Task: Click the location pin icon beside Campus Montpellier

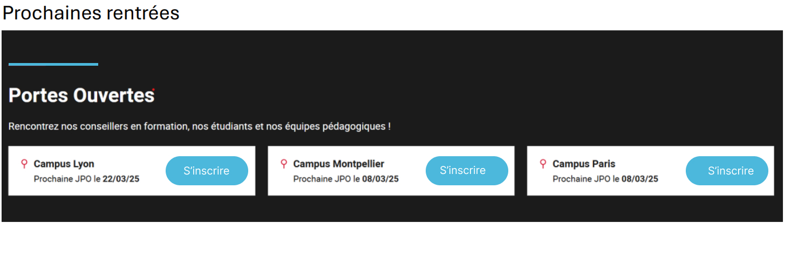Action: pos(284,164)
